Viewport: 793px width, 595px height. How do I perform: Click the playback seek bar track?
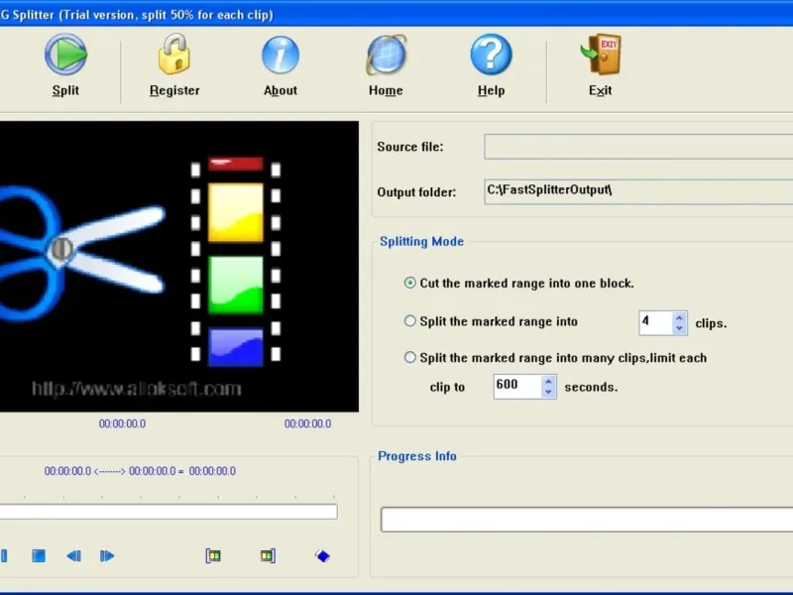(x=169, y=511)
